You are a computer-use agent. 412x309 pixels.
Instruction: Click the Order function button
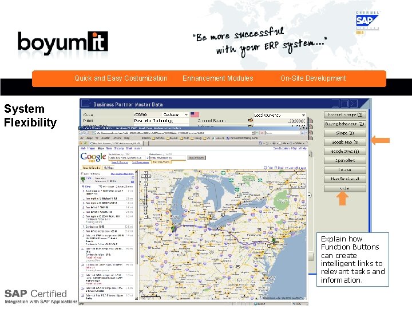(344, 188)
